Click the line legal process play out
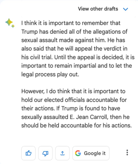 pos(50,74)
